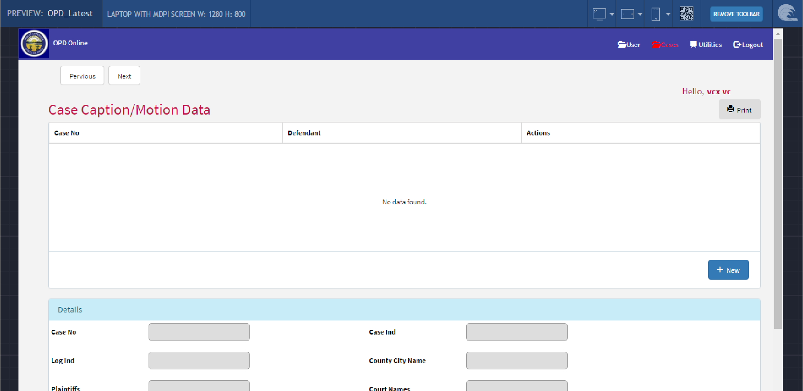
Task: Expand the desktop monitor size dropdown arrow
Action: pyautogui.click(x=612, y=14)
